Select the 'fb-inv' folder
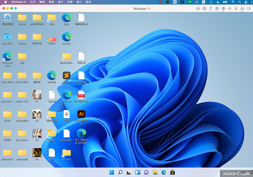 coord(7,114)
